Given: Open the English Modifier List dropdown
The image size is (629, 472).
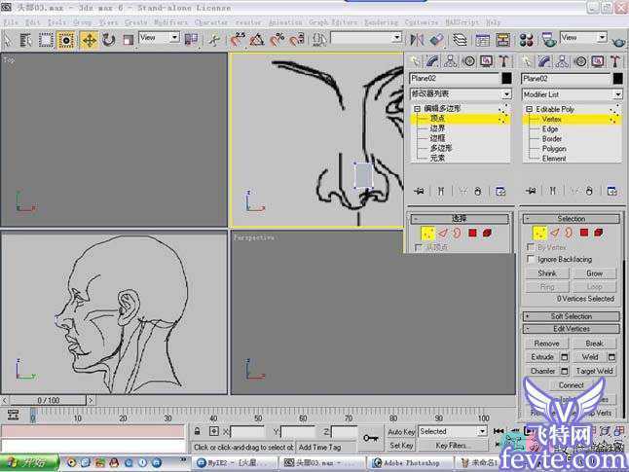Looking at the screenshot, I should coord(572,94).
